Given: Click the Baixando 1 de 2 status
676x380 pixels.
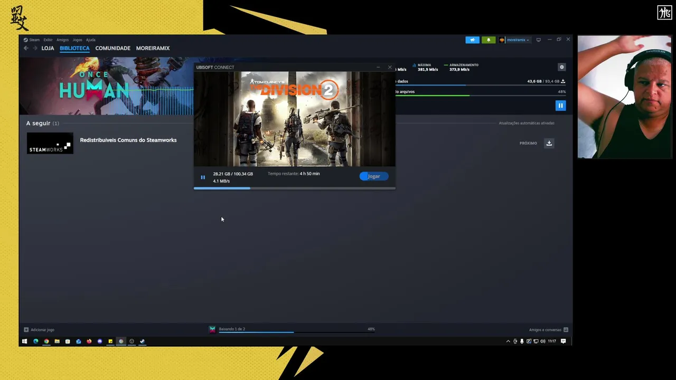Looking at the screenshot, I should tap(232, 329).
